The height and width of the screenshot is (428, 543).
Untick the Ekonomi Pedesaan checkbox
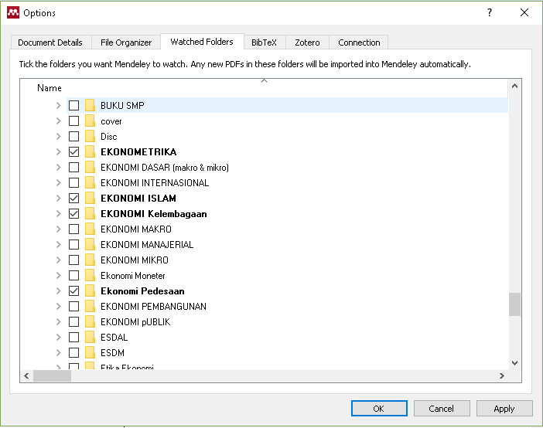pyautogui.click(x=73, y=291)
